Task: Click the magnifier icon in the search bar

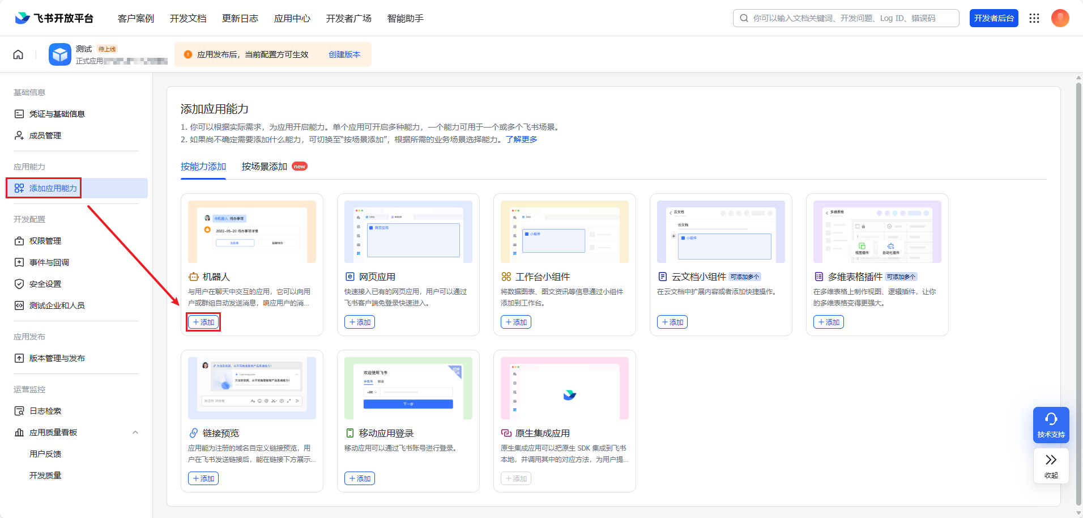Action: coord(744,18)
